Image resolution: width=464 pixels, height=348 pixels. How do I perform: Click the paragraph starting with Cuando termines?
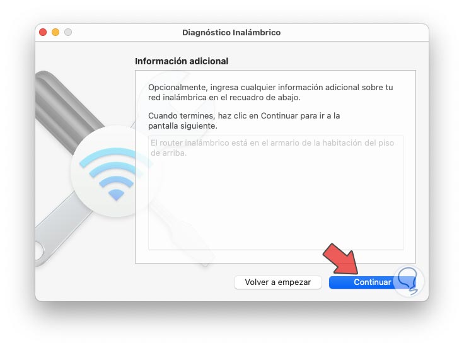[x=244, y=121]
